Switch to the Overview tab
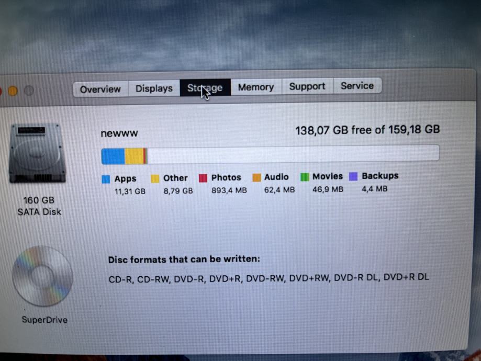 (x=100, y=89)
